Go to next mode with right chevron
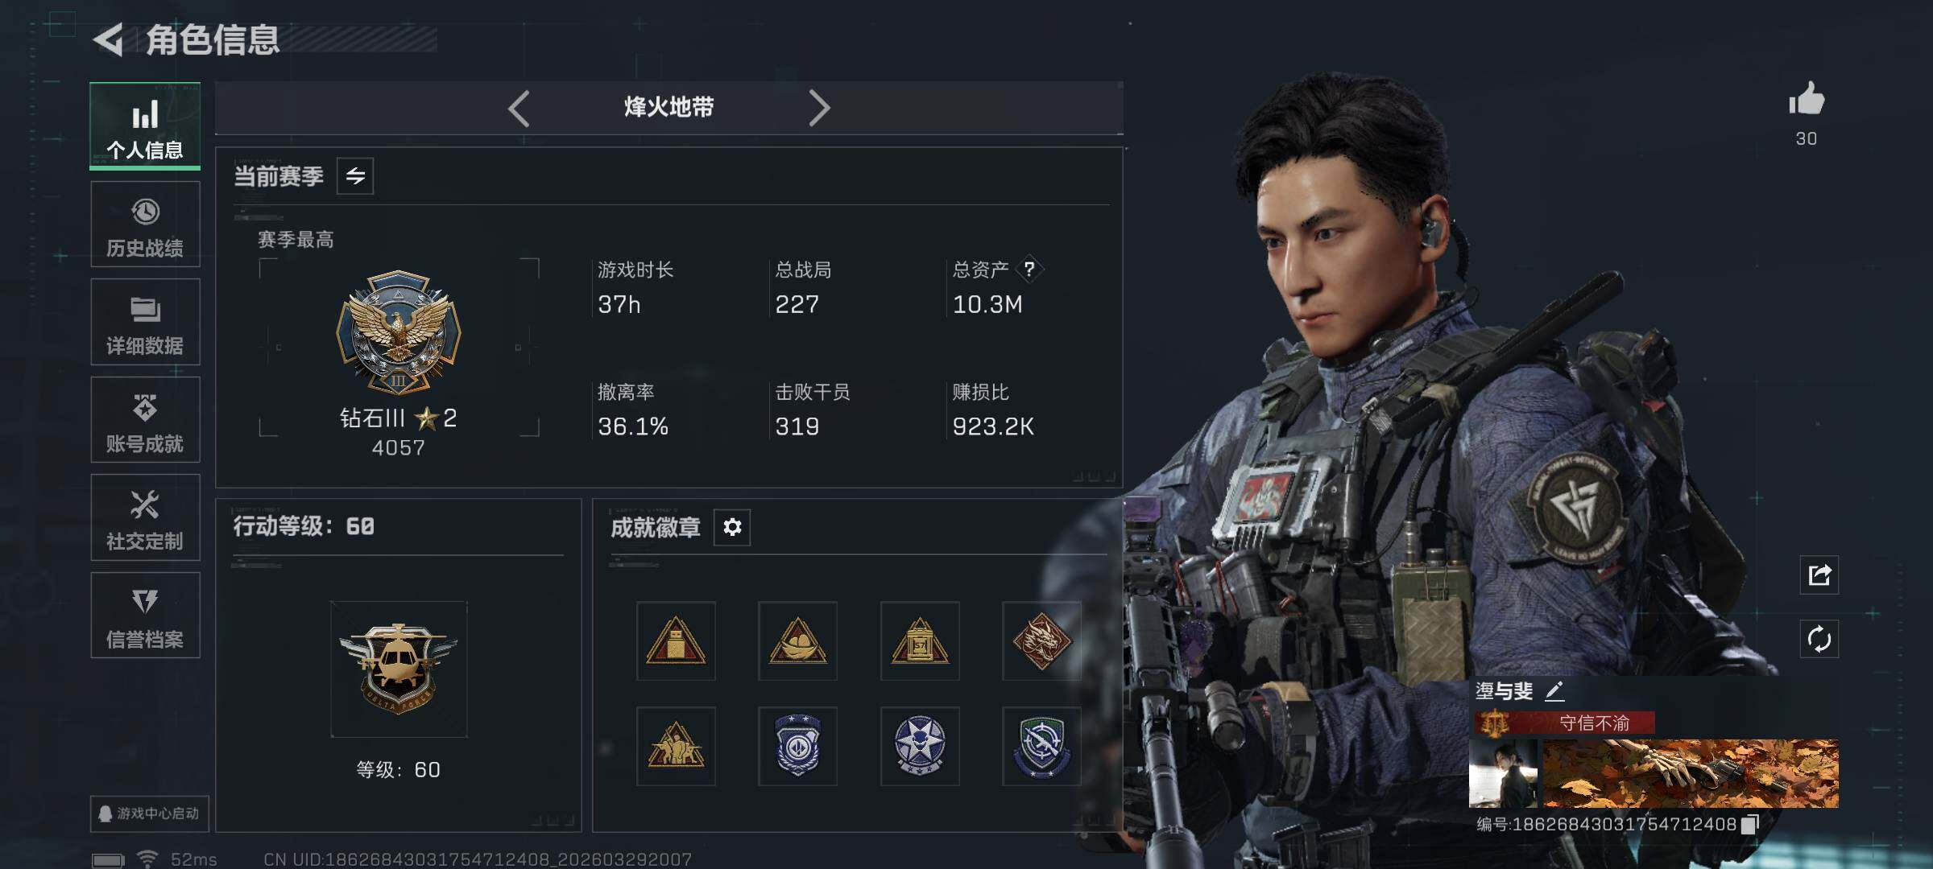 pyautogui.click(x=819, y=108)
